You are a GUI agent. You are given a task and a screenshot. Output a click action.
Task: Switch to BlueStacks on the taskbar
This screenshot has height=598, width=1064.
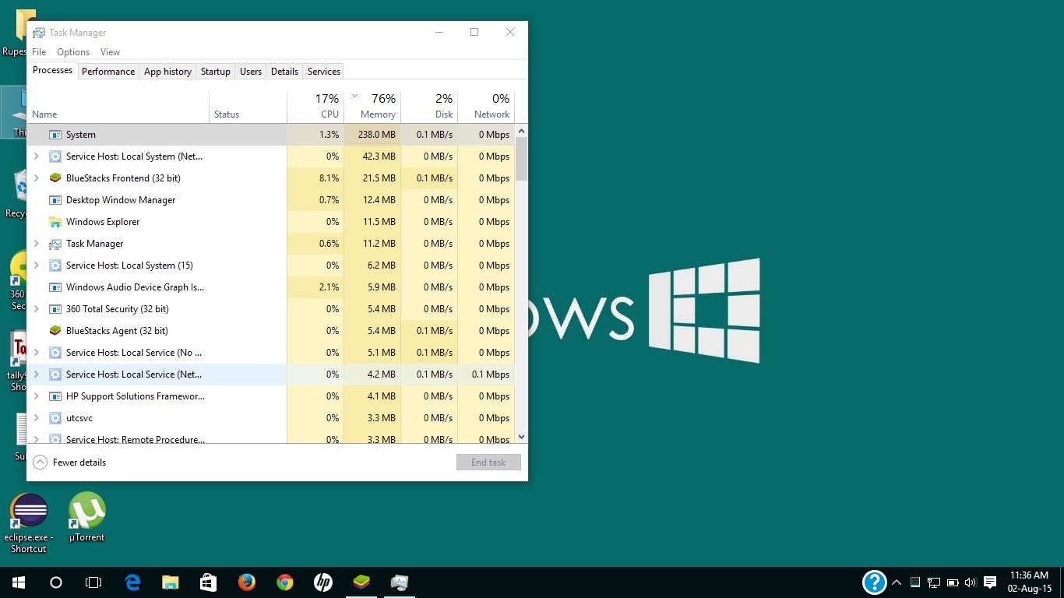coord(361,582)
